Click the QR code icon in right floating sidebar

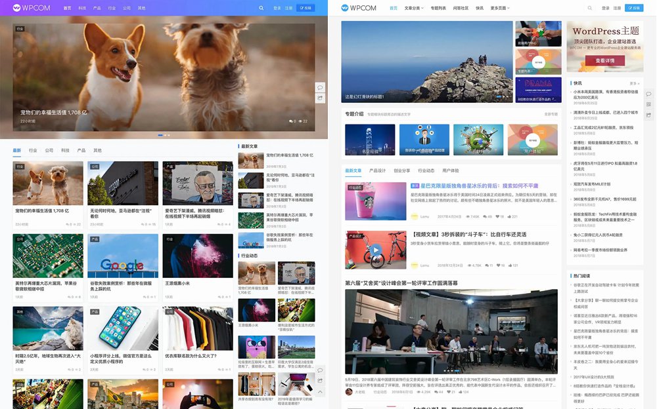tap(648, 104)
